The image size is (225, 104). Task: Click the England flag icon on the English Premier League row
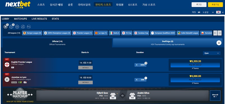(7, 65)
